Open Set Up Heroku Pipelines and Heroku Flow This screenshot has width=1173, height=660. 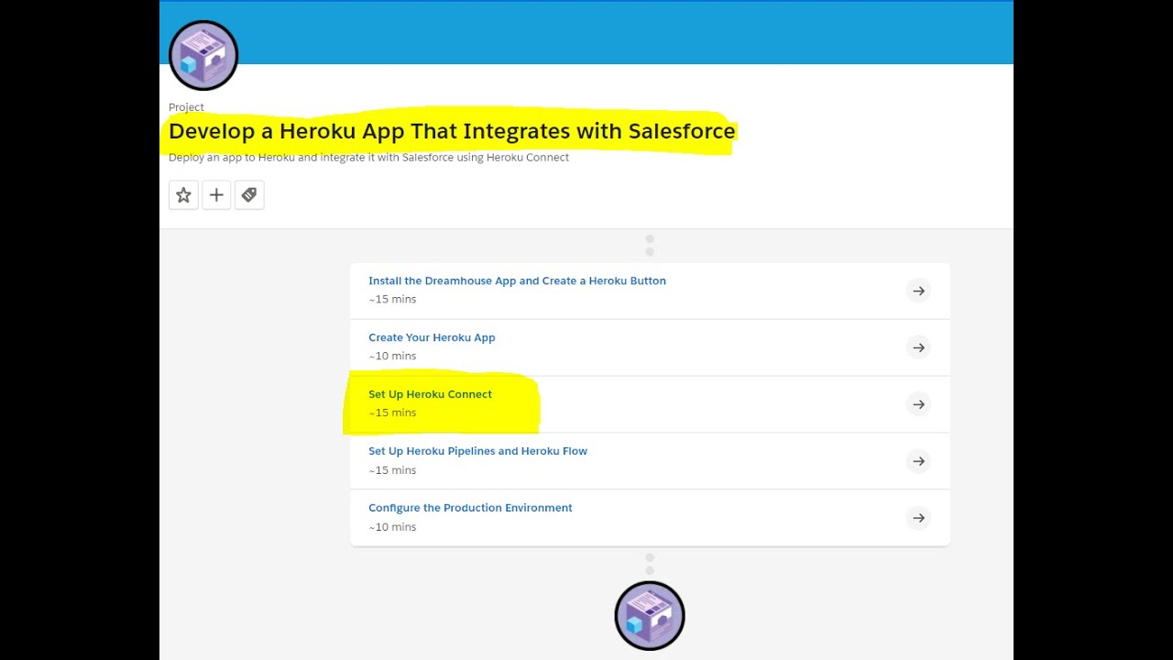pos(477,451)
